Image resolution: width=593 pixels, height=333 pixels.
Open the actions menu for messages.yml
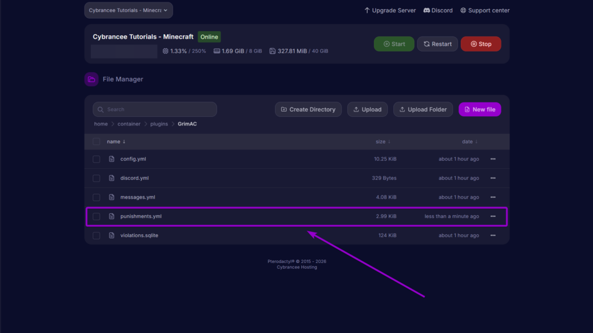pyautogui.click(x=493, y=197)
